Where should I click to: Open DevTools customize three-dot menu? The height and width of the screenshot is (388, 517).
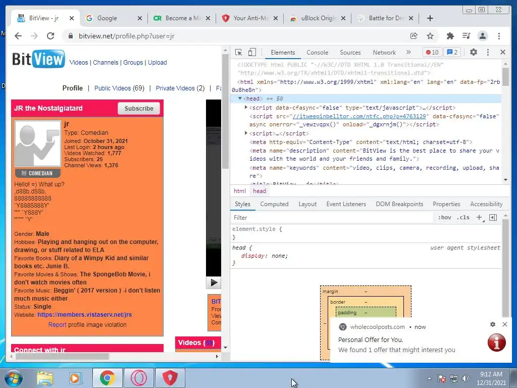[488, 52]
